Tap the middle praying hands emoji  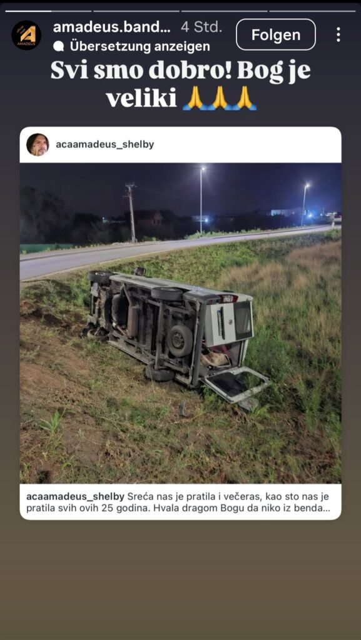point(220,99)
